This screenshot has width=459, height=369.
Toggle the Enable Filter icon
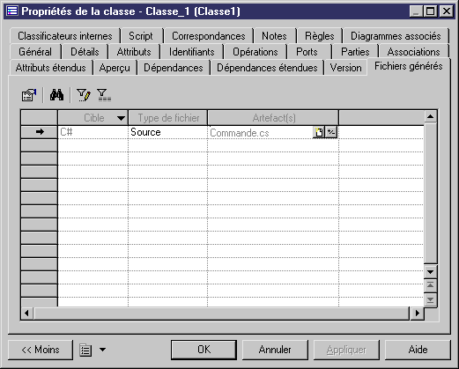point(104,95)
